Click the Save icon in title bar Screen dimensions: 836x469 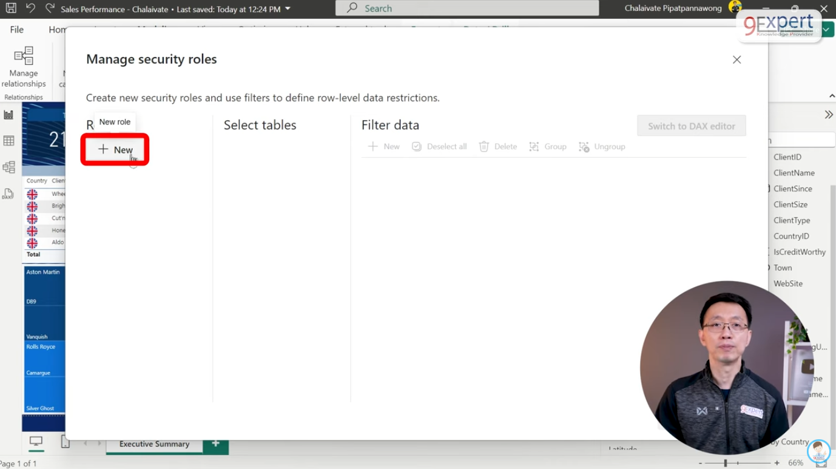pyautogui.click(x=11, y=8)
